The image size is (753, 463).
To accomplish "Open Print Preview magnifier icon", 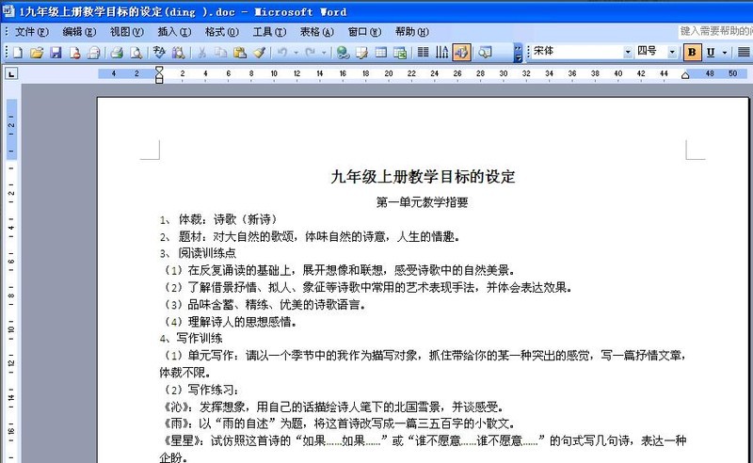I will (x=136, y=53).
